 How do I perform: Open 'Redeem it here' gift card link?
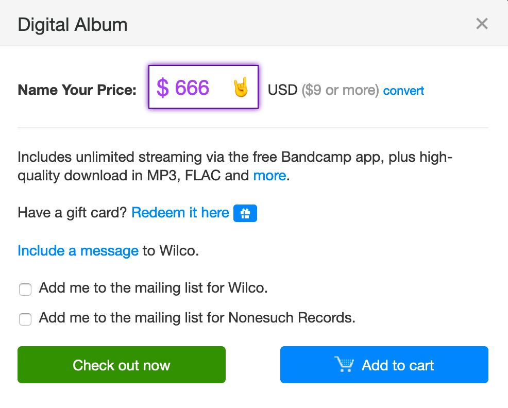(180, 213)
